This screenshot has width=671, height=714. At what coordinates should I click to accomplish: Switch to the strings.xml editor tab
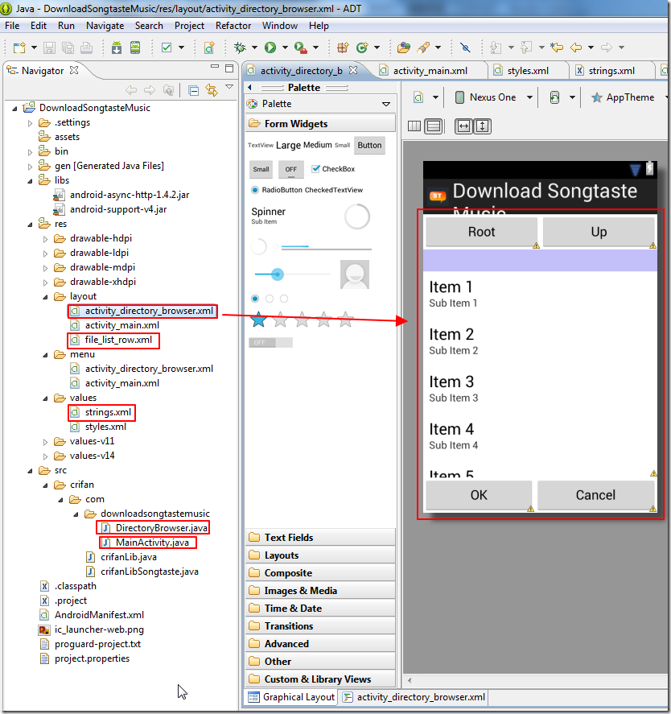611,71
